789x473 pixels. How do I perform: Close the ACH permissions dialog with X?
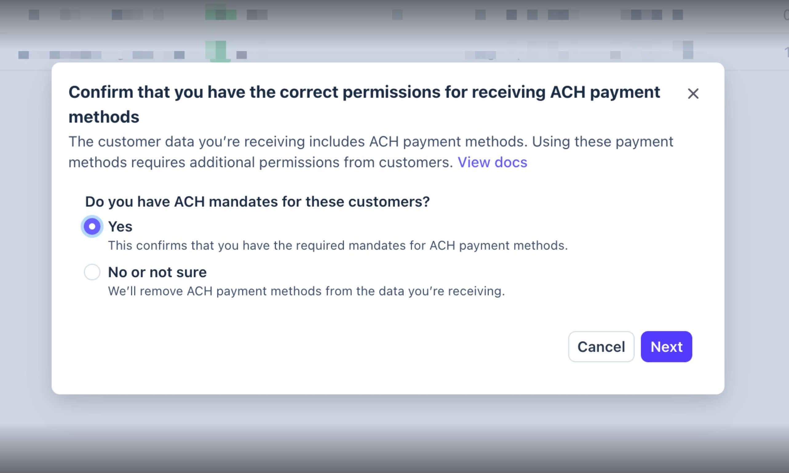coord(693,94)
